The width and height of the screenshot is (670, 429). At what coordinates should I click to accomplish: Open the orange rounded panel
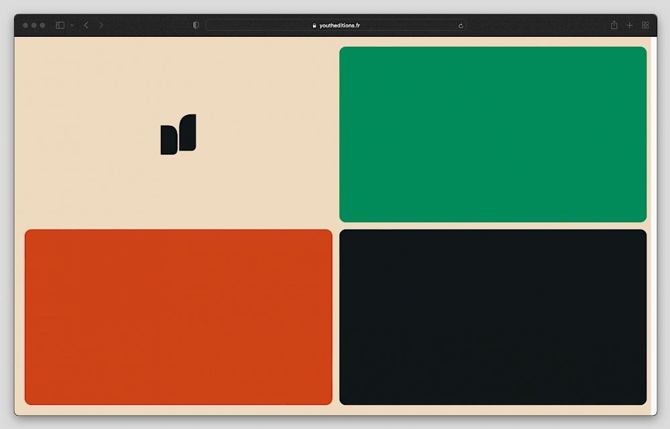click(178, 317)
